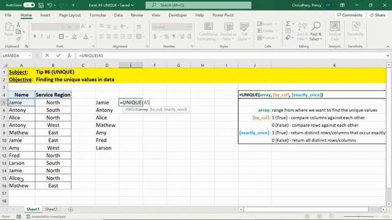Image resolution: width=392 pixels, height=220 pixels.
Task: Click Decrease Font Size icon
Action: [x=90, y=26]
